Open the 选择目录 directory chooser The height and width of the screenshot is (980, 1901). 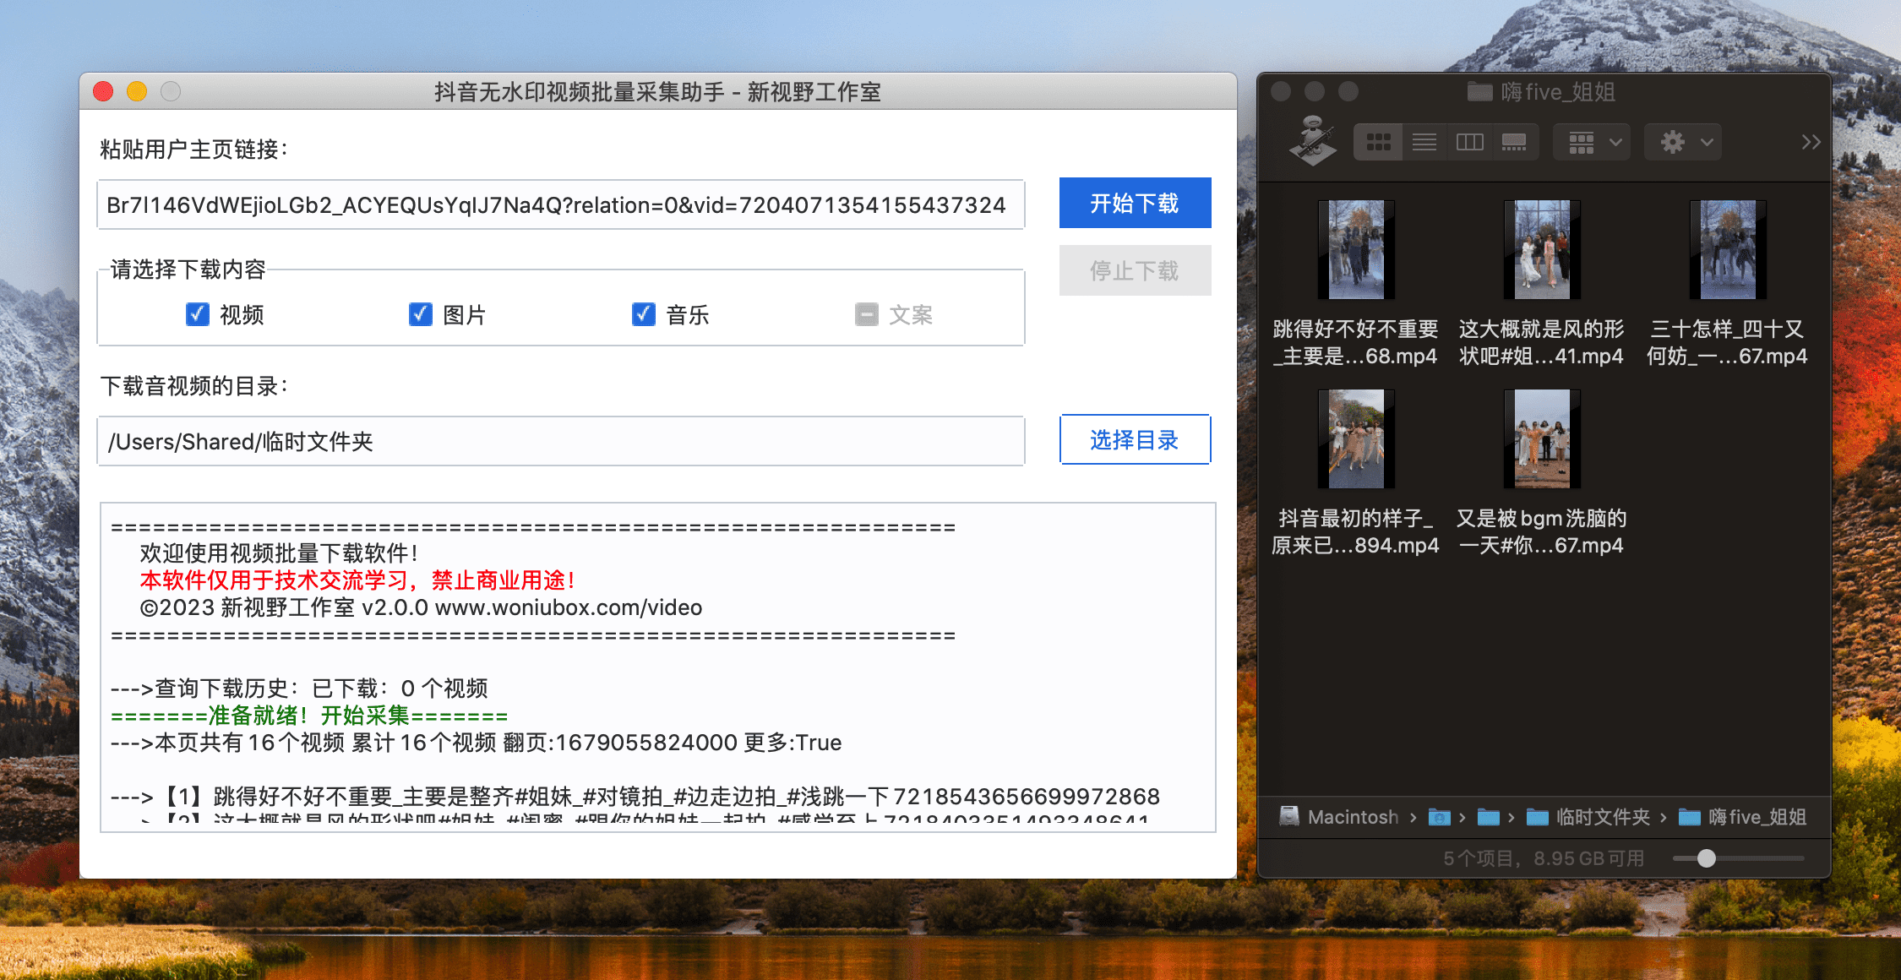1135,439
